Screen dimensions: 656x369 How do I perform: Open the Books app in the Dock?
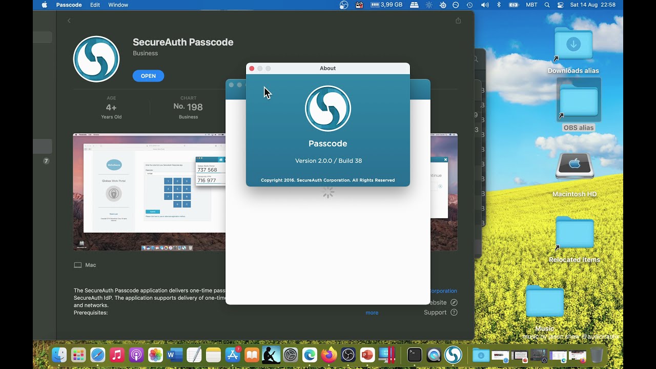click(x=252, y=355)
